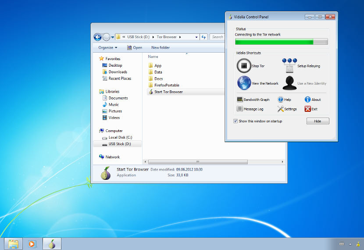Click the scrollbar right arrow
Image resolution: width=364 pixels, height=250 pixels.
click(x=282, y=162)
